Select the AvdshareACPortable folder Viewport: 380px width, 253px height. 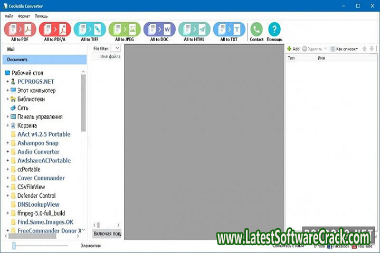(x=44, y=161)
